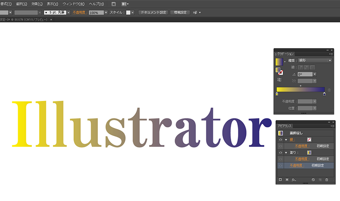The width and height of the screenshot is (340, 201).
Task: Click the delete stop trash icon in the Gradient panel
Action: [329, 90]
